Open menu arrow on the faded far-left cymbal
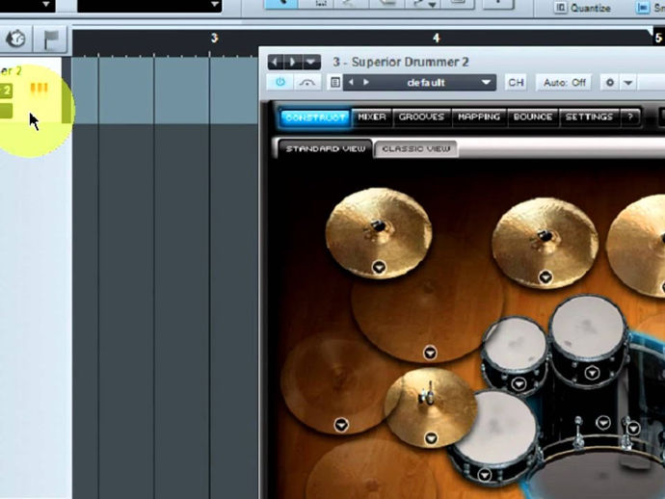This screenshot has width=665, height=499. tap(341, 425)
